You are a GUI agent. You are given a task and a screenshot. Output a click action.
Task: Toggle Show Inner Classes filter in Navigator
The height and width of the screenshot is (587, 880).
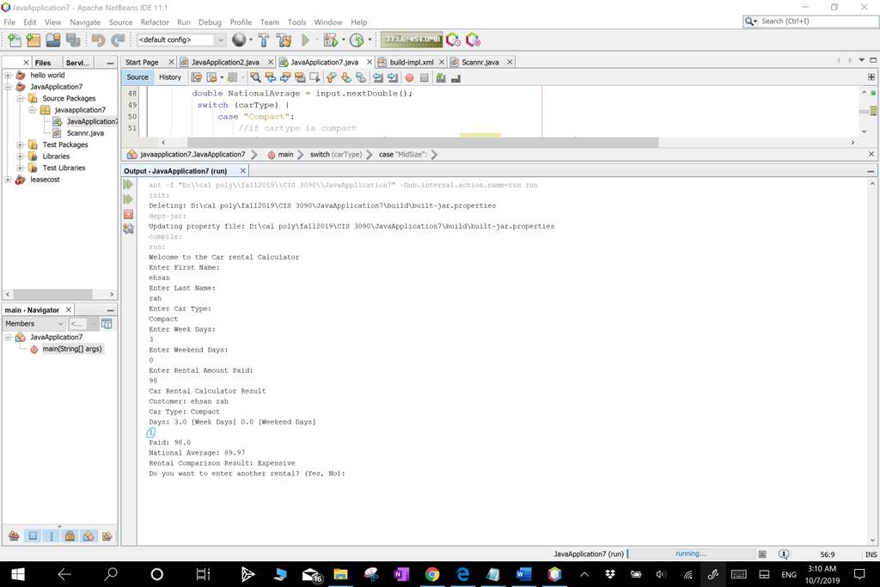click(89, 536)
